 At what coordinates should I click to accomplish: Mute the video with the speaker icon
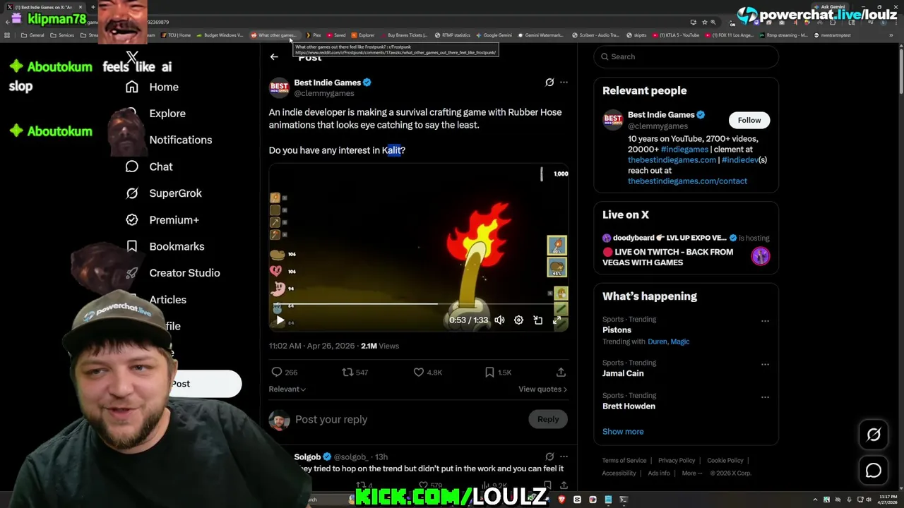click(499, 320)
